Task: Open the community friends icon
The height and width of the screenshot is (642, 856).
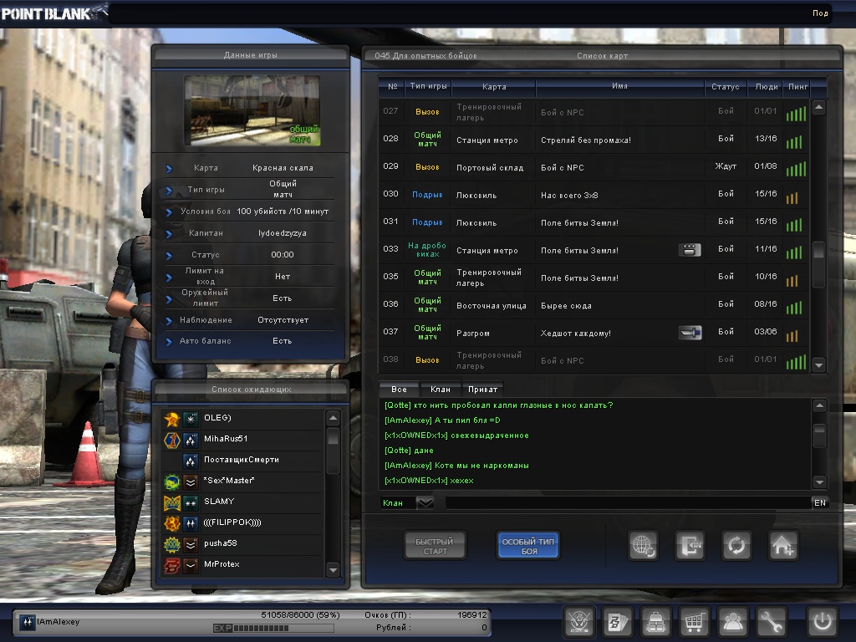Action: tap(733, 622)
